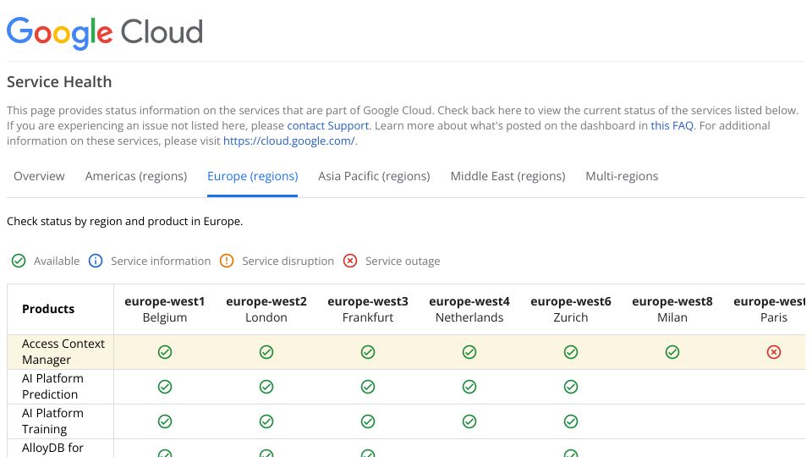Click the green Available legend icon

19,261
